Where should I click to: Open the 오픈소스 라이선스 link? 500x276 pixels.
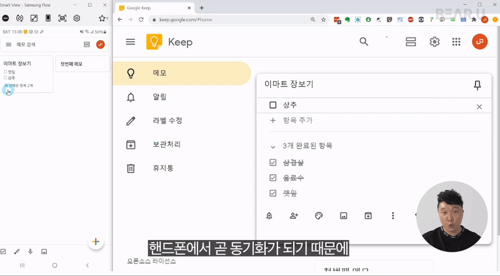tap(151, 261)
